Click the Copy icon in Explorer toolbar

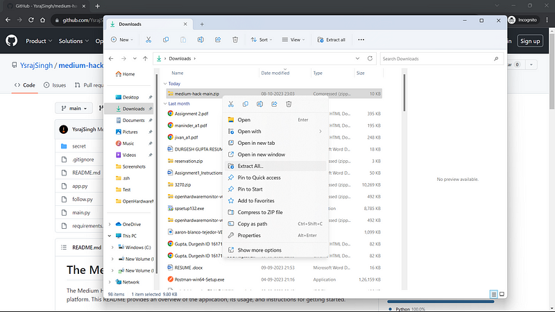[x=166, y=40]
